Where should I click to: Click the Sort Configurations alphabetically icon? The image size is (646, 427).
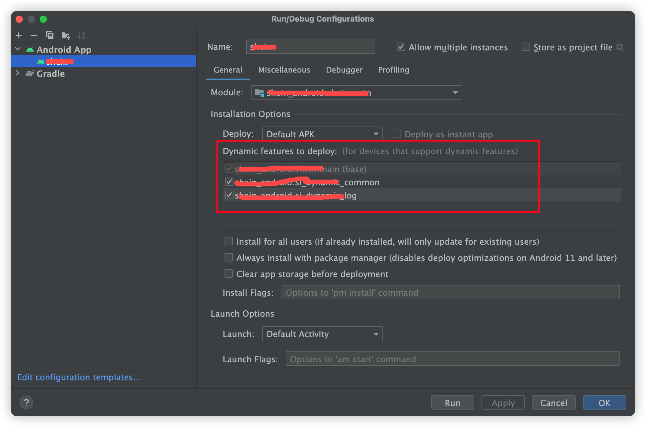[81, 35]
